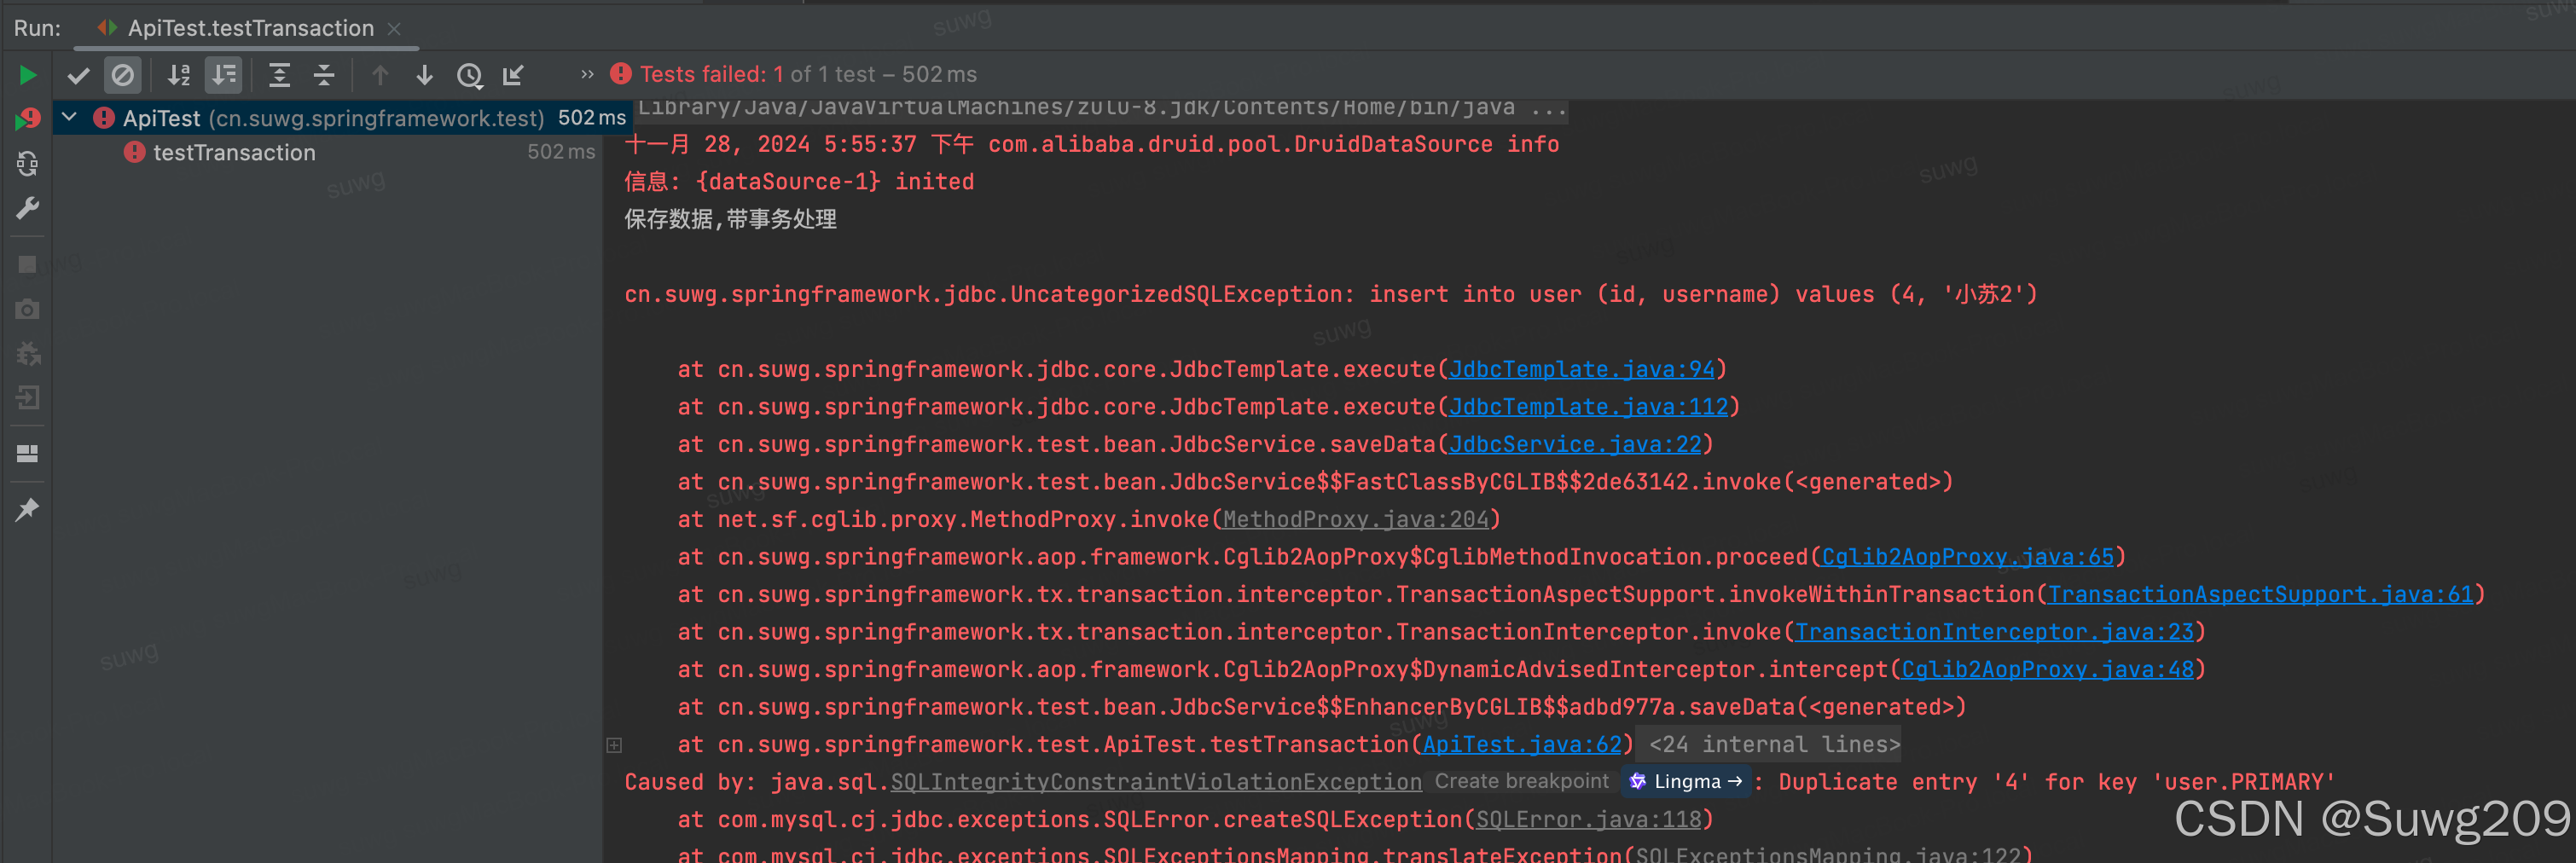The height and width of the screenshot is (863, 2576).
Task: Select ApiTest root in test tree
Action: (x=340, y=118)
